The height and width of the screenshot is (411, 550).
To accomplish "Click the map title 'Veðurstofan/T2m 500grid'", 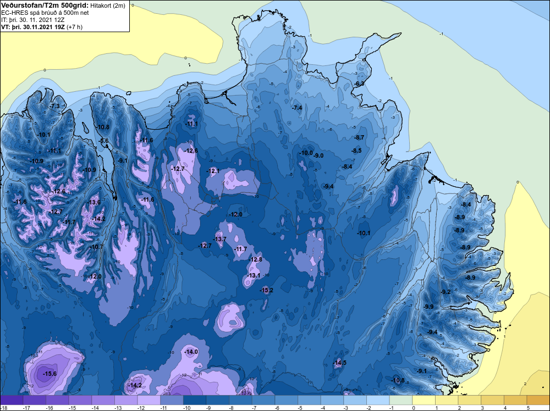I will [x=45, y=5].
